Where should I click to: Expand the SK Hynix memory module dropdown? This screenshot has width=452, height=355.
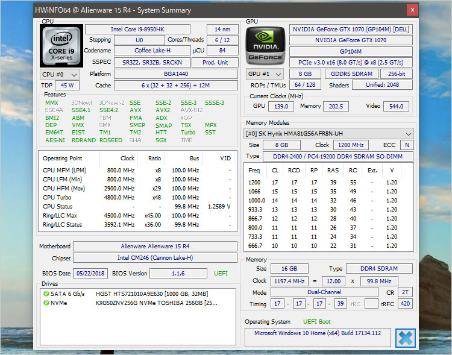click(328, 134)
